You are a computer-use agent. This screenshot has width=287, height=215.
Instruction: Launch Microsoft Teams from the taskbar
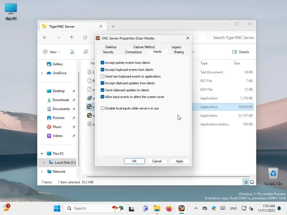click(x=145, y=208)
